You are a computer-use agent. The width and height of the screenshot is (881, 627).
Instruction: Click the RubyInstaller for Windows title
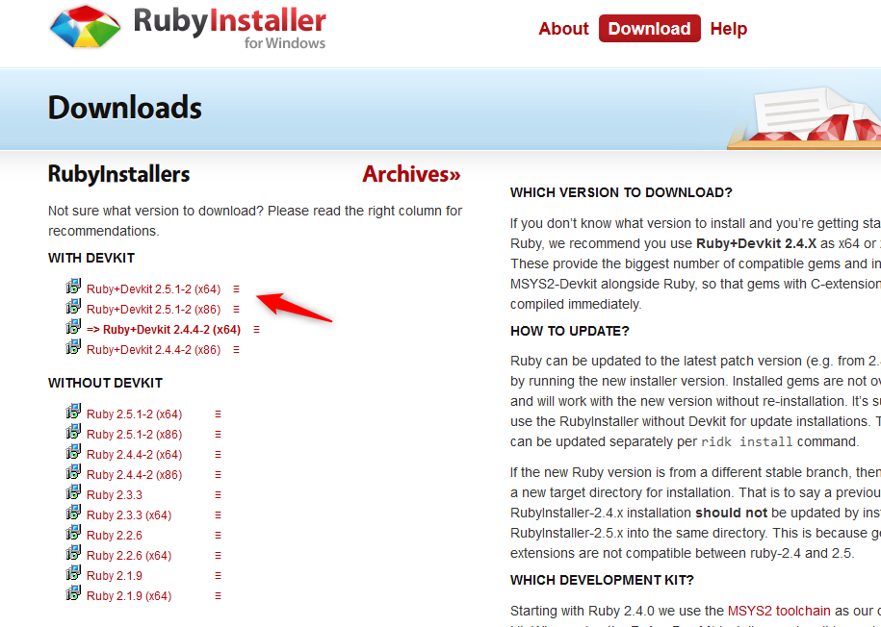230,28
